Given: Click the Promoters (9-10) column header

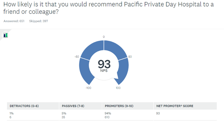Looking at the screenshot, I should (x=119, y=106).
